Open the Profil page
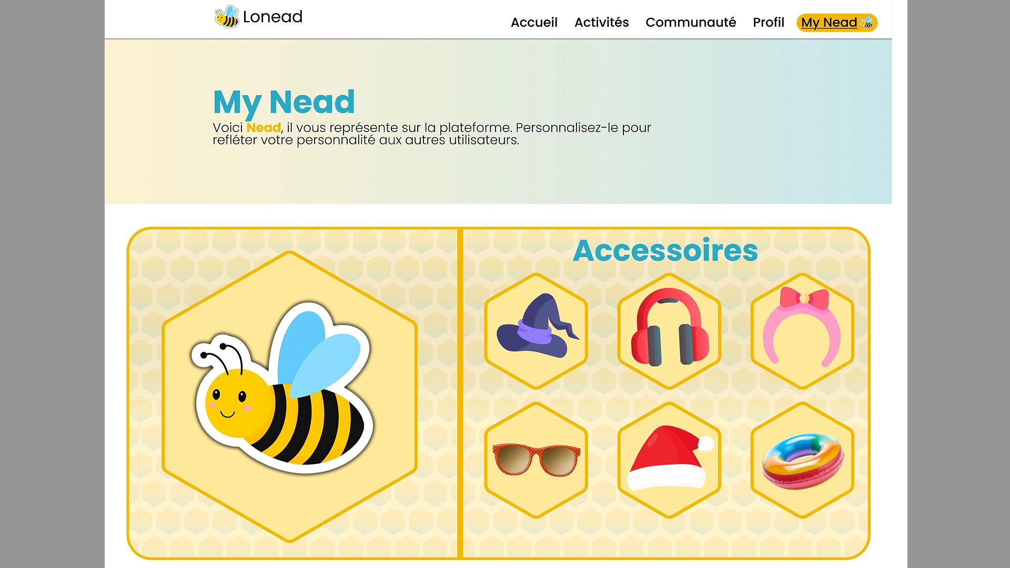1010x568 pixels. click(x=768, y=23)
